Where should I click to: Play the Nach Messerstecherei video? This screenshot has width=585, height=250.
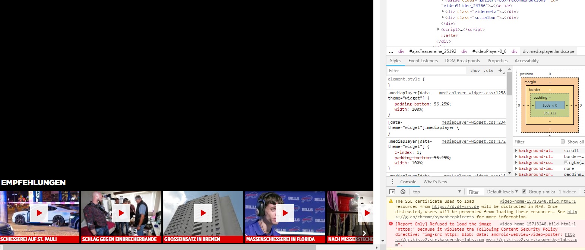point(366,213)
